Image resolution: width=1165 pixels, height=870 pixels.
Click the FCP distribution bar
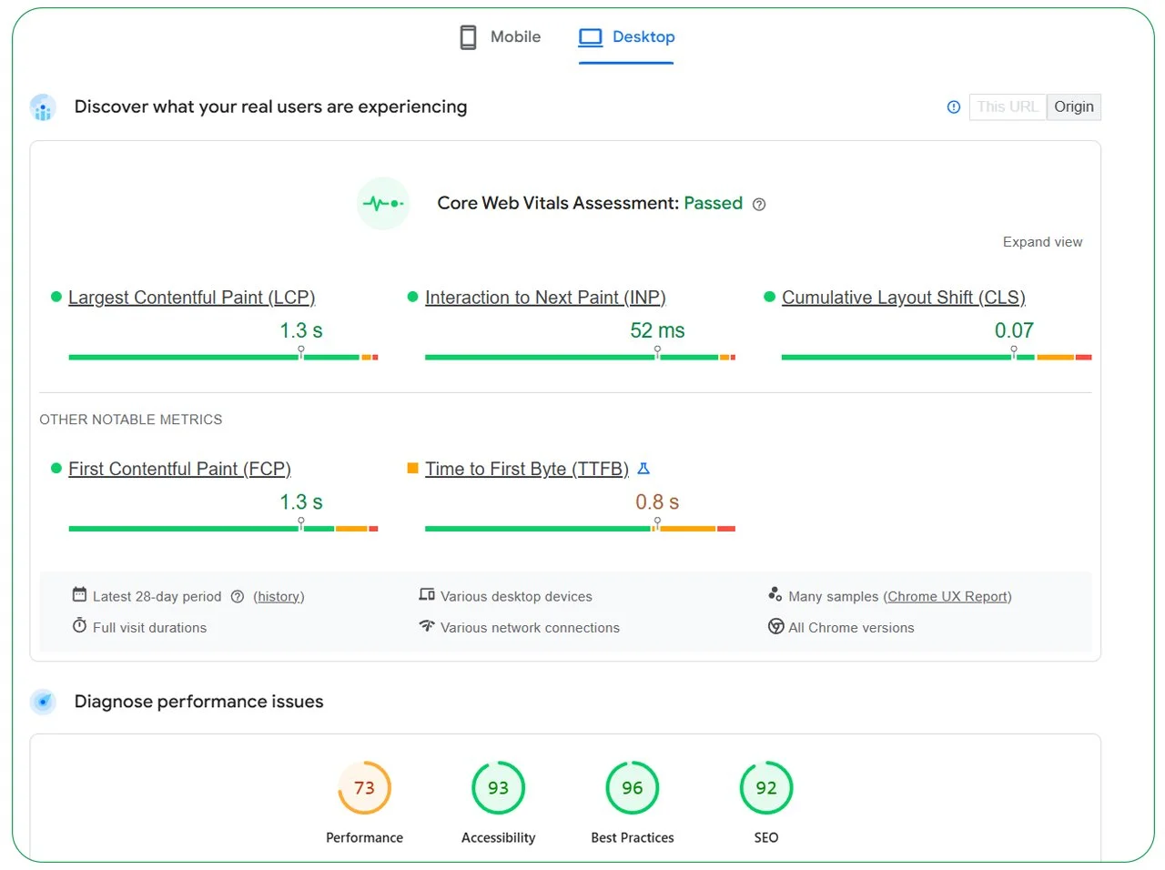(223, 529)
